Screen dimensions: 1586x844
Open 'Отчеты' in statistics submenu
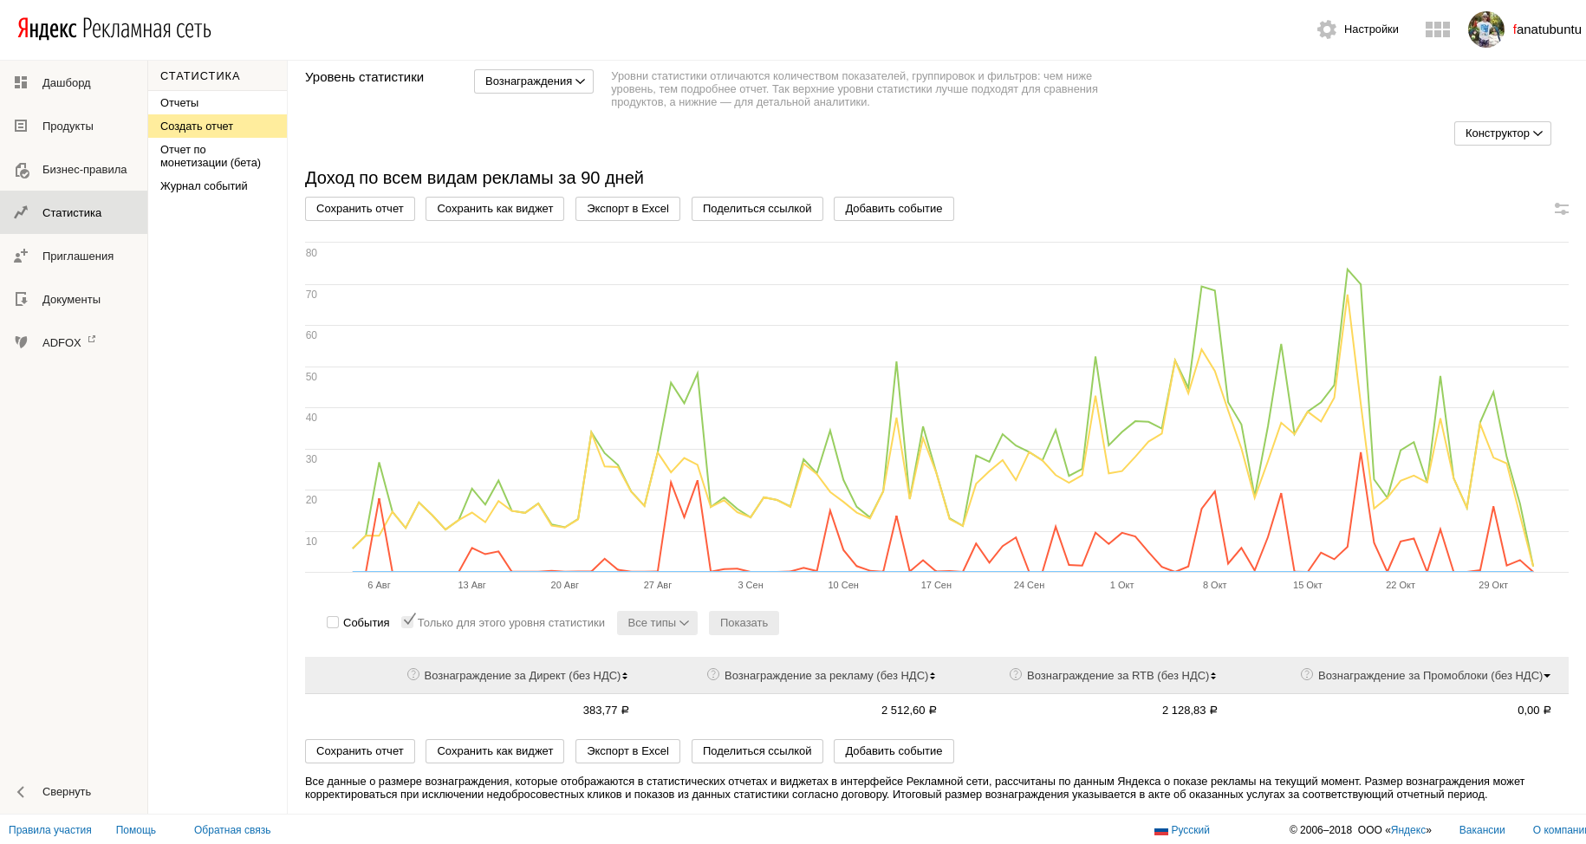(x=179, y=103)
